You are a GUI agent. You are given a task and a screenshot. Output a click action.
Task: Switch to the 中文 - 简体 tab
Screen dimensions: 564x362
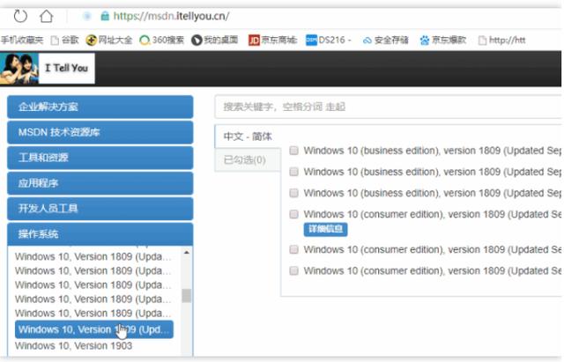click(x=248, y=137)
